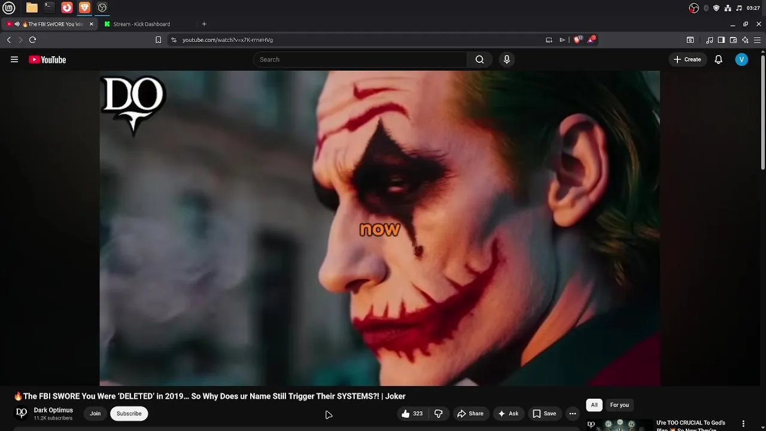The image size is (766, 431).
Task: Go forward in browser history
Action: pos(20,40)
